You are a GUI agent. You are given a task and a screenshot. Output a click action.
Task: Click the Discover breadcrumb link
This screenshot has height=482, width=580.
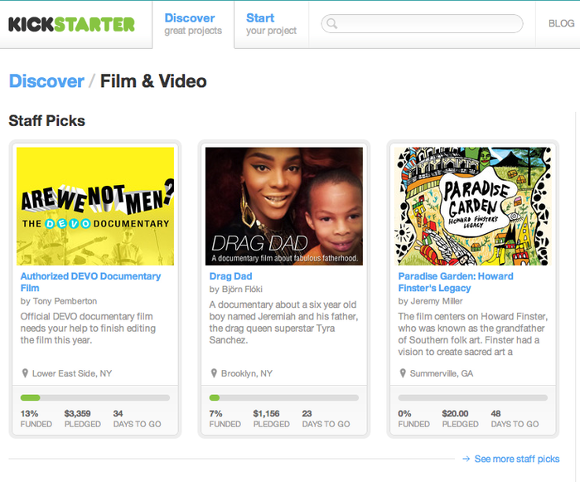tap(46, 81)
